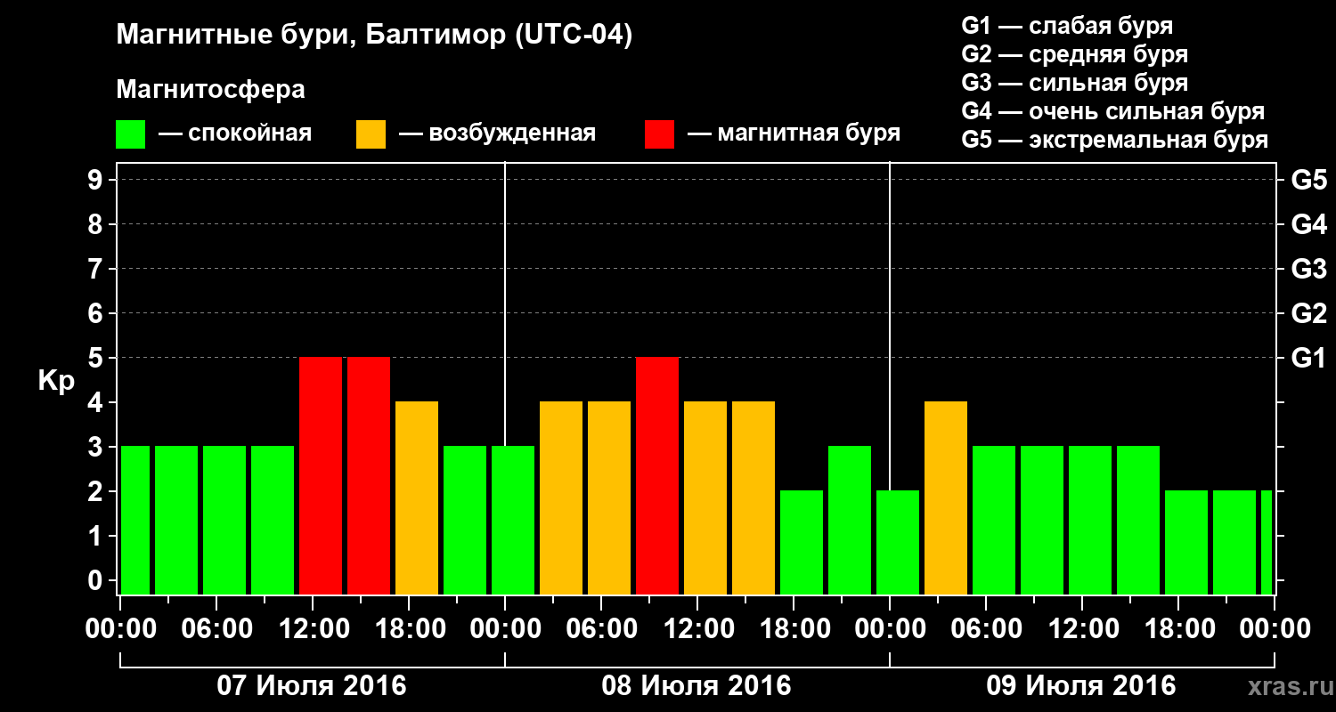Screen dimensions: 1336x712
Task: Click the first red bar on 07 July
Action: click(321, 475)
